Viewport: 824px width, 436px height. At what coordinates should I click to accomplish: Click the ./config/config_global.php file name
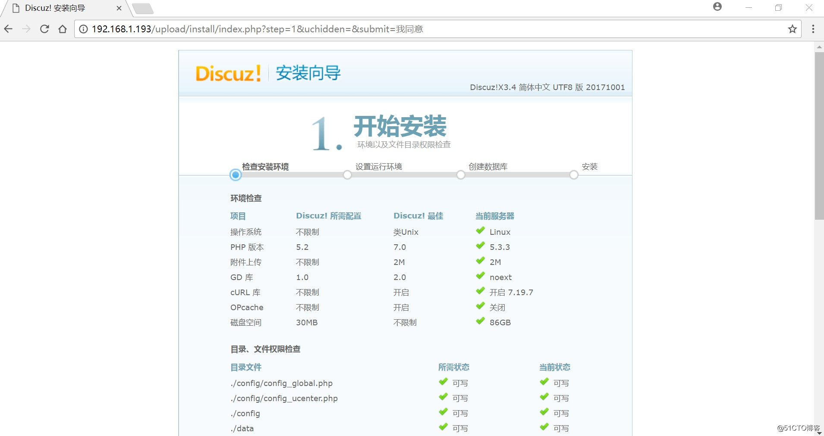pos(282,383)
